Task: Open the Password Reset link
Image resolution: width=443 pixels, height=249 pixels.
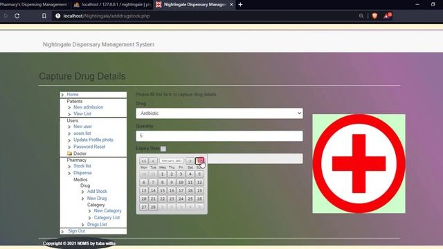Action: pos(89,147)
